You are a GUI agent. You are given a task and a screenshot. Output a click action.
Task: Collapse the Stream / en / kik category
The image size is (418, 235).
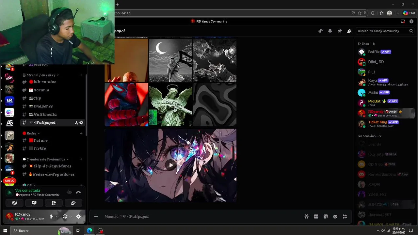tap(41, 75)
